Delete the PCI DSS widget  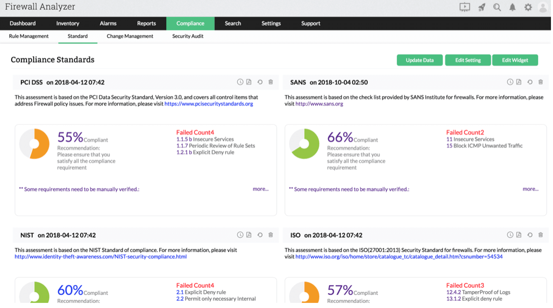click(271, 82)
